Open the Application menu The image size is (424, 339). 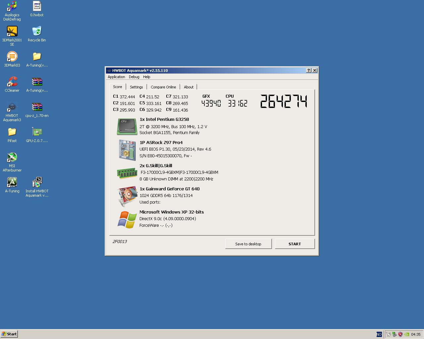click(x=116, y=77)
